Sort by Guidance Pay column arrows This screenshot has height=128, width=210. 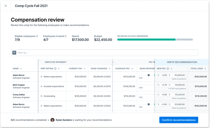click(132, 68)
